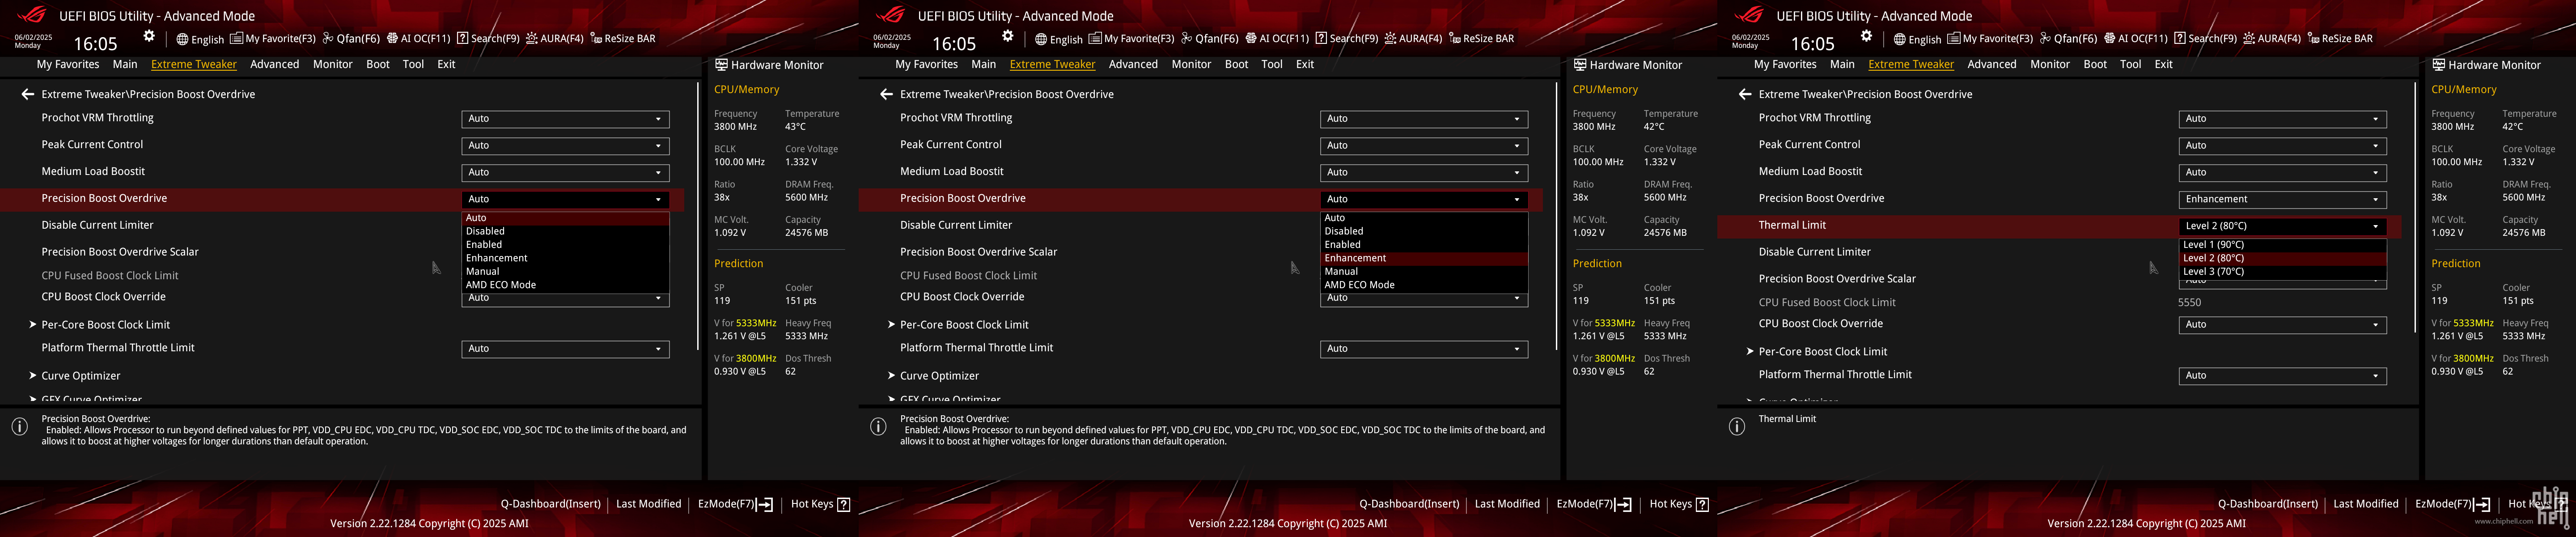Screen dimensions: 2576x537
Task: Open settings gear in left BIOS screen
Action: tap(149, 36)
